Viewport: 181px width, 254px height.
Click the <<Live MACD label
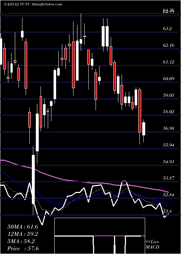(x=152, y=244)
